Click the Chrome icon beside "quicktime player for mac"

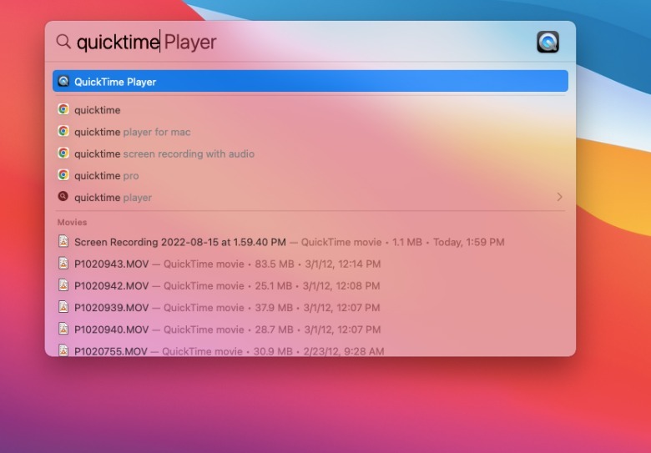pos(63,132)
